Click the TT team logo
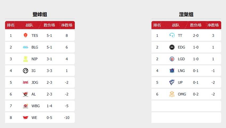Image resolution: width=226 pixels, height=128 pixels. [172, 35]
